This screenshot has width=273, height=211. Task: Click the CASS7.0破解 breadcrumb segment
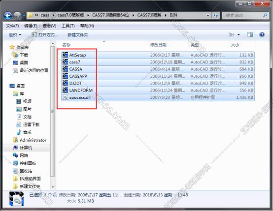point(149,15)
